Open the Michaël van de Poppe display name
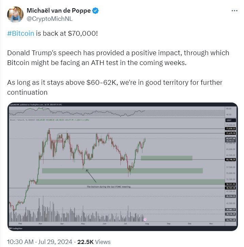The image size is (244, 247). pos(58,11)
